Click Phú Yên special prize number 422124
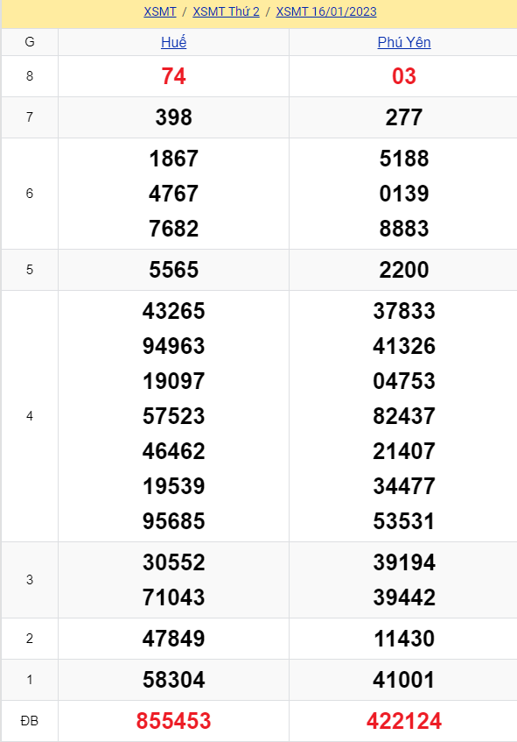 [404, 721]
